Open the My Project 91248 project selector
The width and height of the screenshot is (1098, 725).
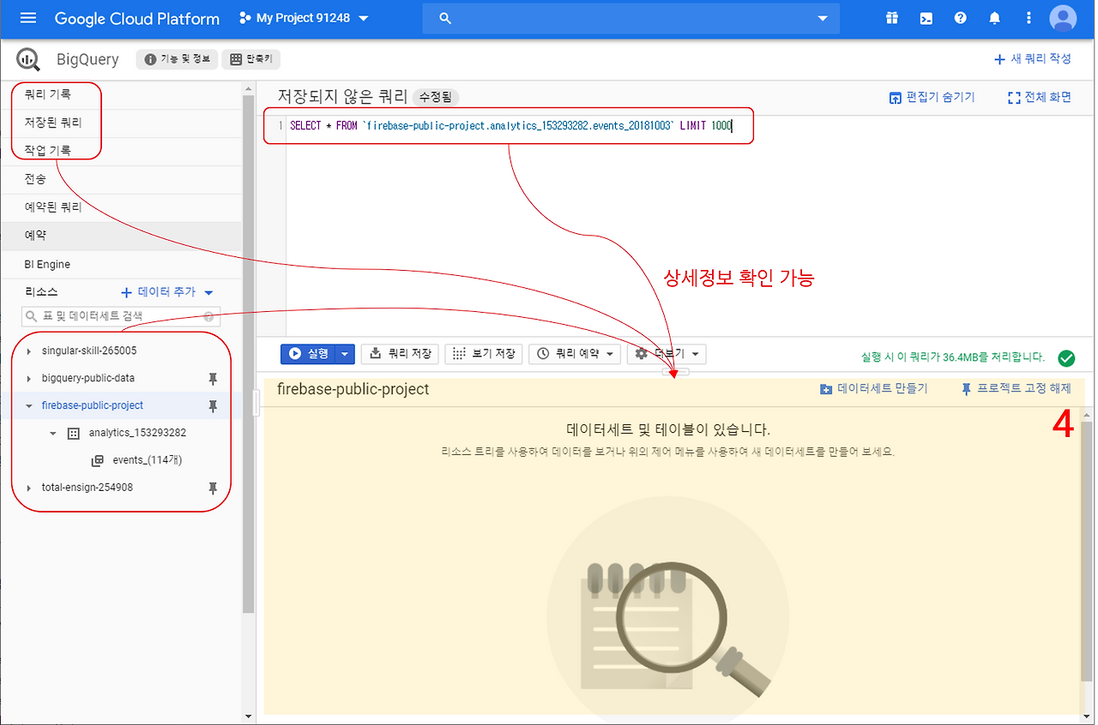302,17
